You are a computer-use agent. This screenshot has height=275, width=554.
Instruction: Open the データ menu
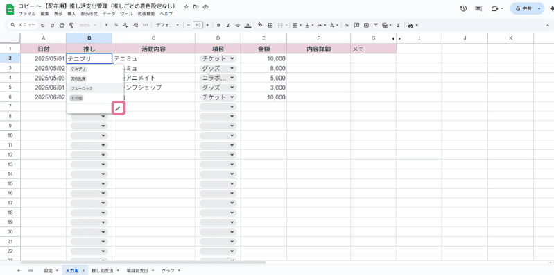pos(109,14)
